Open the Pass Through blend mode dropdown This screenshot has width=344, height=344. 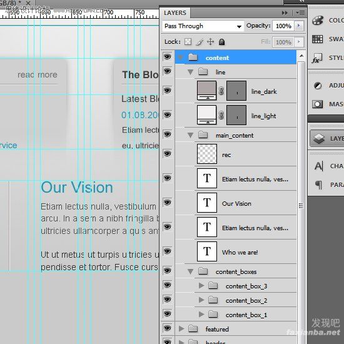(203, 26)
